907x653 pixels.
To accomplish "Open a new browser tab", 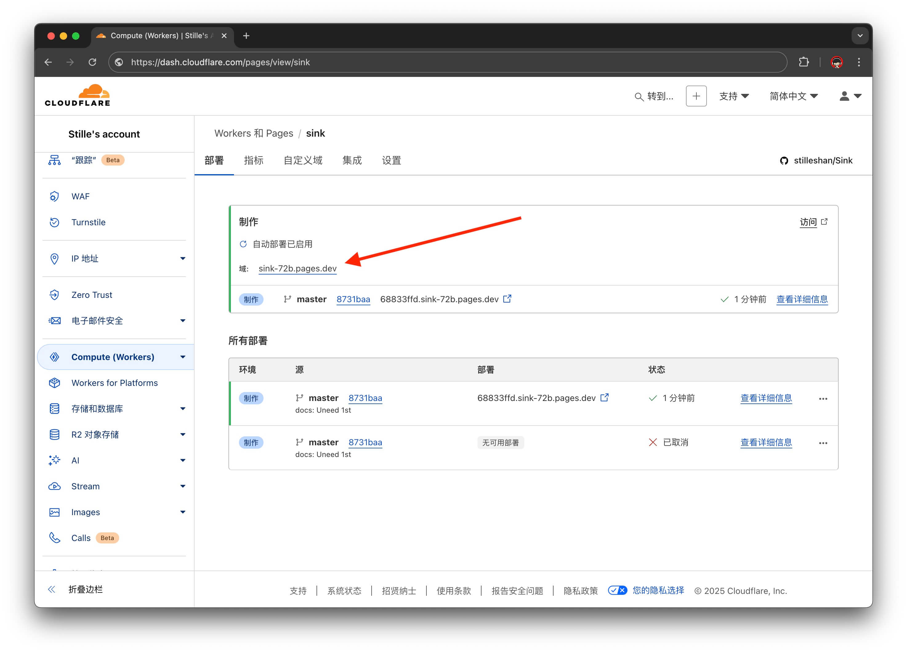I will click(246, 36).
